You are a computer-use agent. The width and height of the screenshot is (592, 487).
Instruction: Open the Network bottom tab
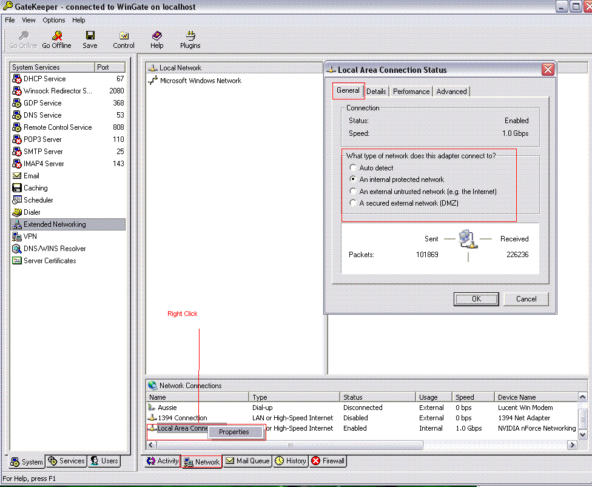[201, 462]
